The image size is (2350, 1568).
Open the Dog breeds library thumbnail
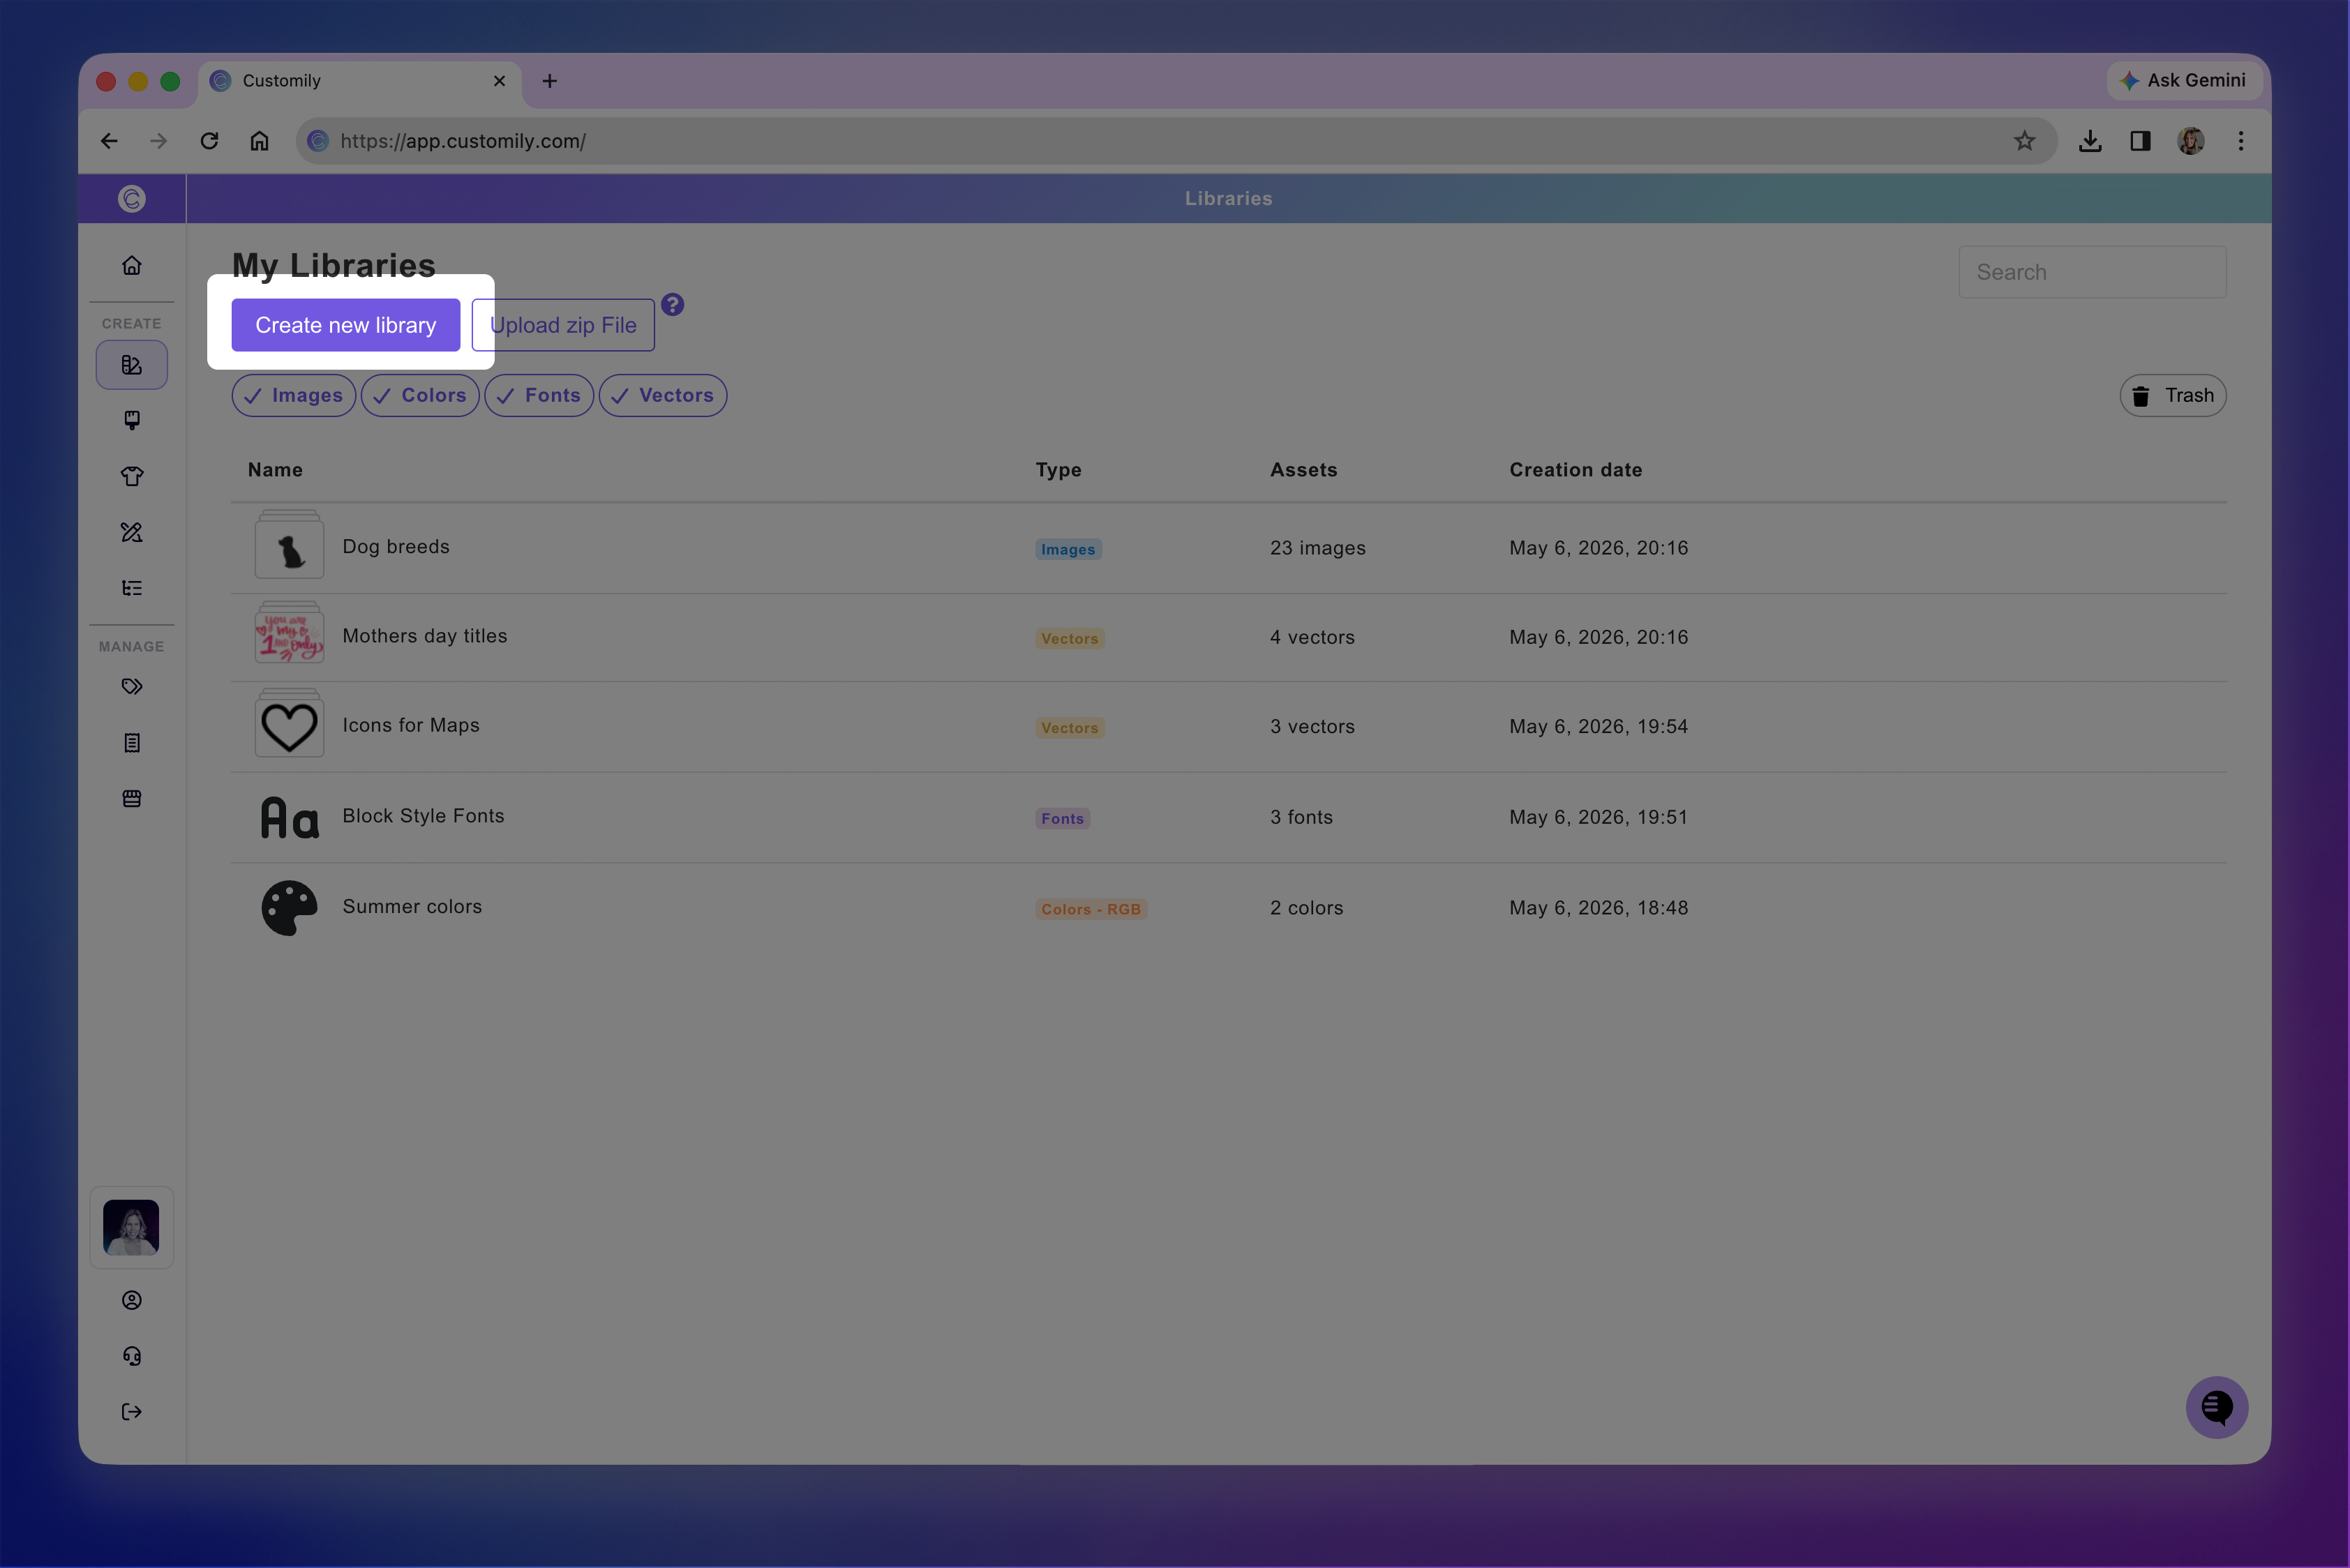[x=289, y=544]
